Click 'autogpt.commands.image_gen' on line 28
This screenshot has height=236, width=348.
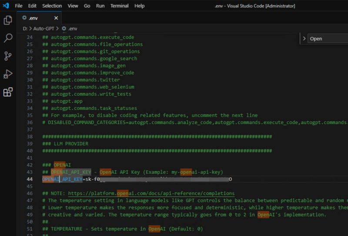(88, 66)
